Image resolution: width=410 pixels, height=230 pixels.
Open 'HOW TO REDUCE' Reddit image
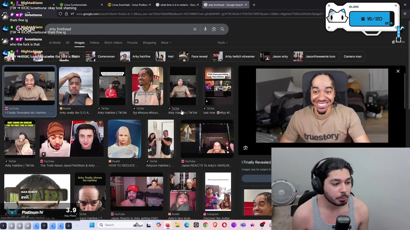124,139
